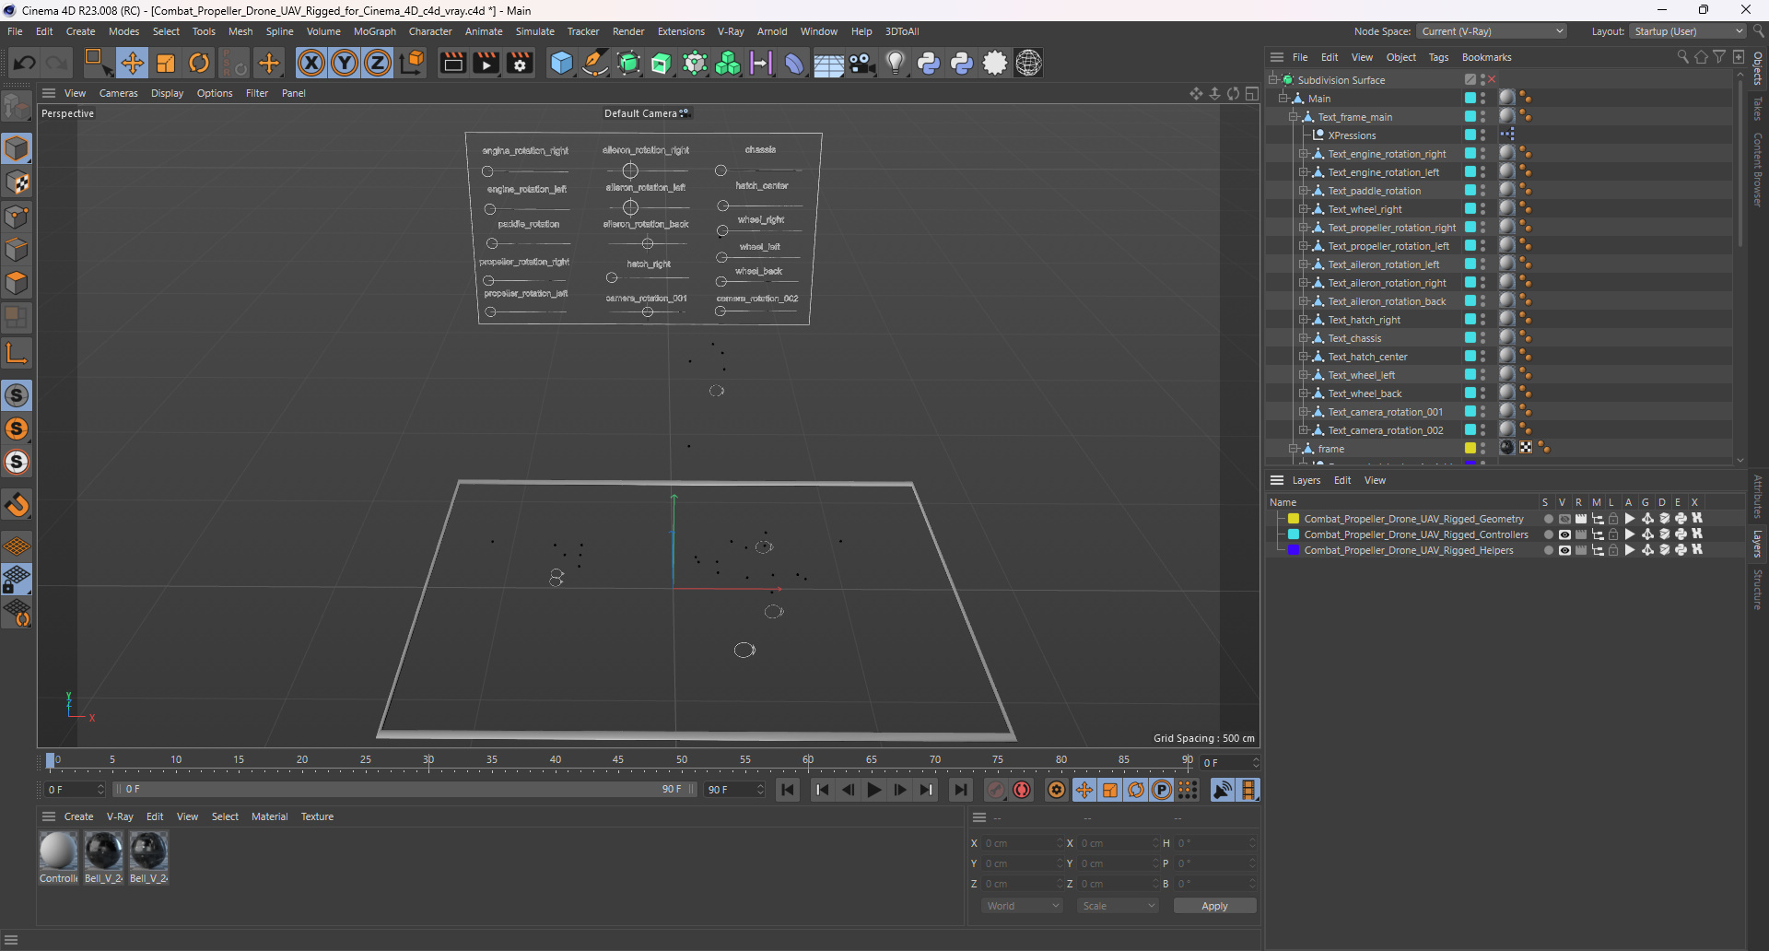
Task: Toggle visibility of Geometry layer
Action: [1564, 519]
